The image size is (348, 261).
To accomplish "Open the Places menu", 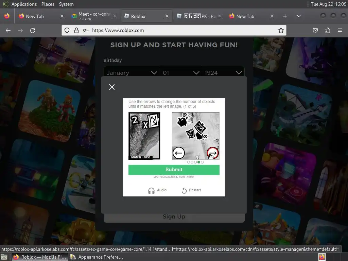I will click(x=48, y=4).
